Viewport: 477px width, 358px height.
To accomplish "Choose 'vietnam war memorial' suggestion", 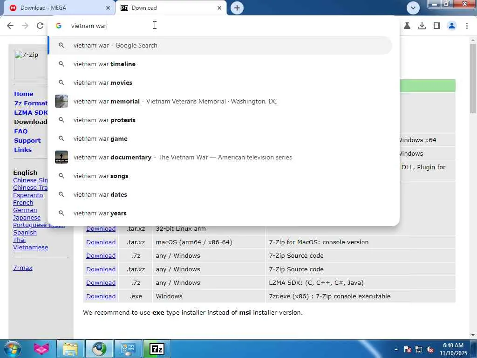I will pyautogui.click(x=220, y=101).
